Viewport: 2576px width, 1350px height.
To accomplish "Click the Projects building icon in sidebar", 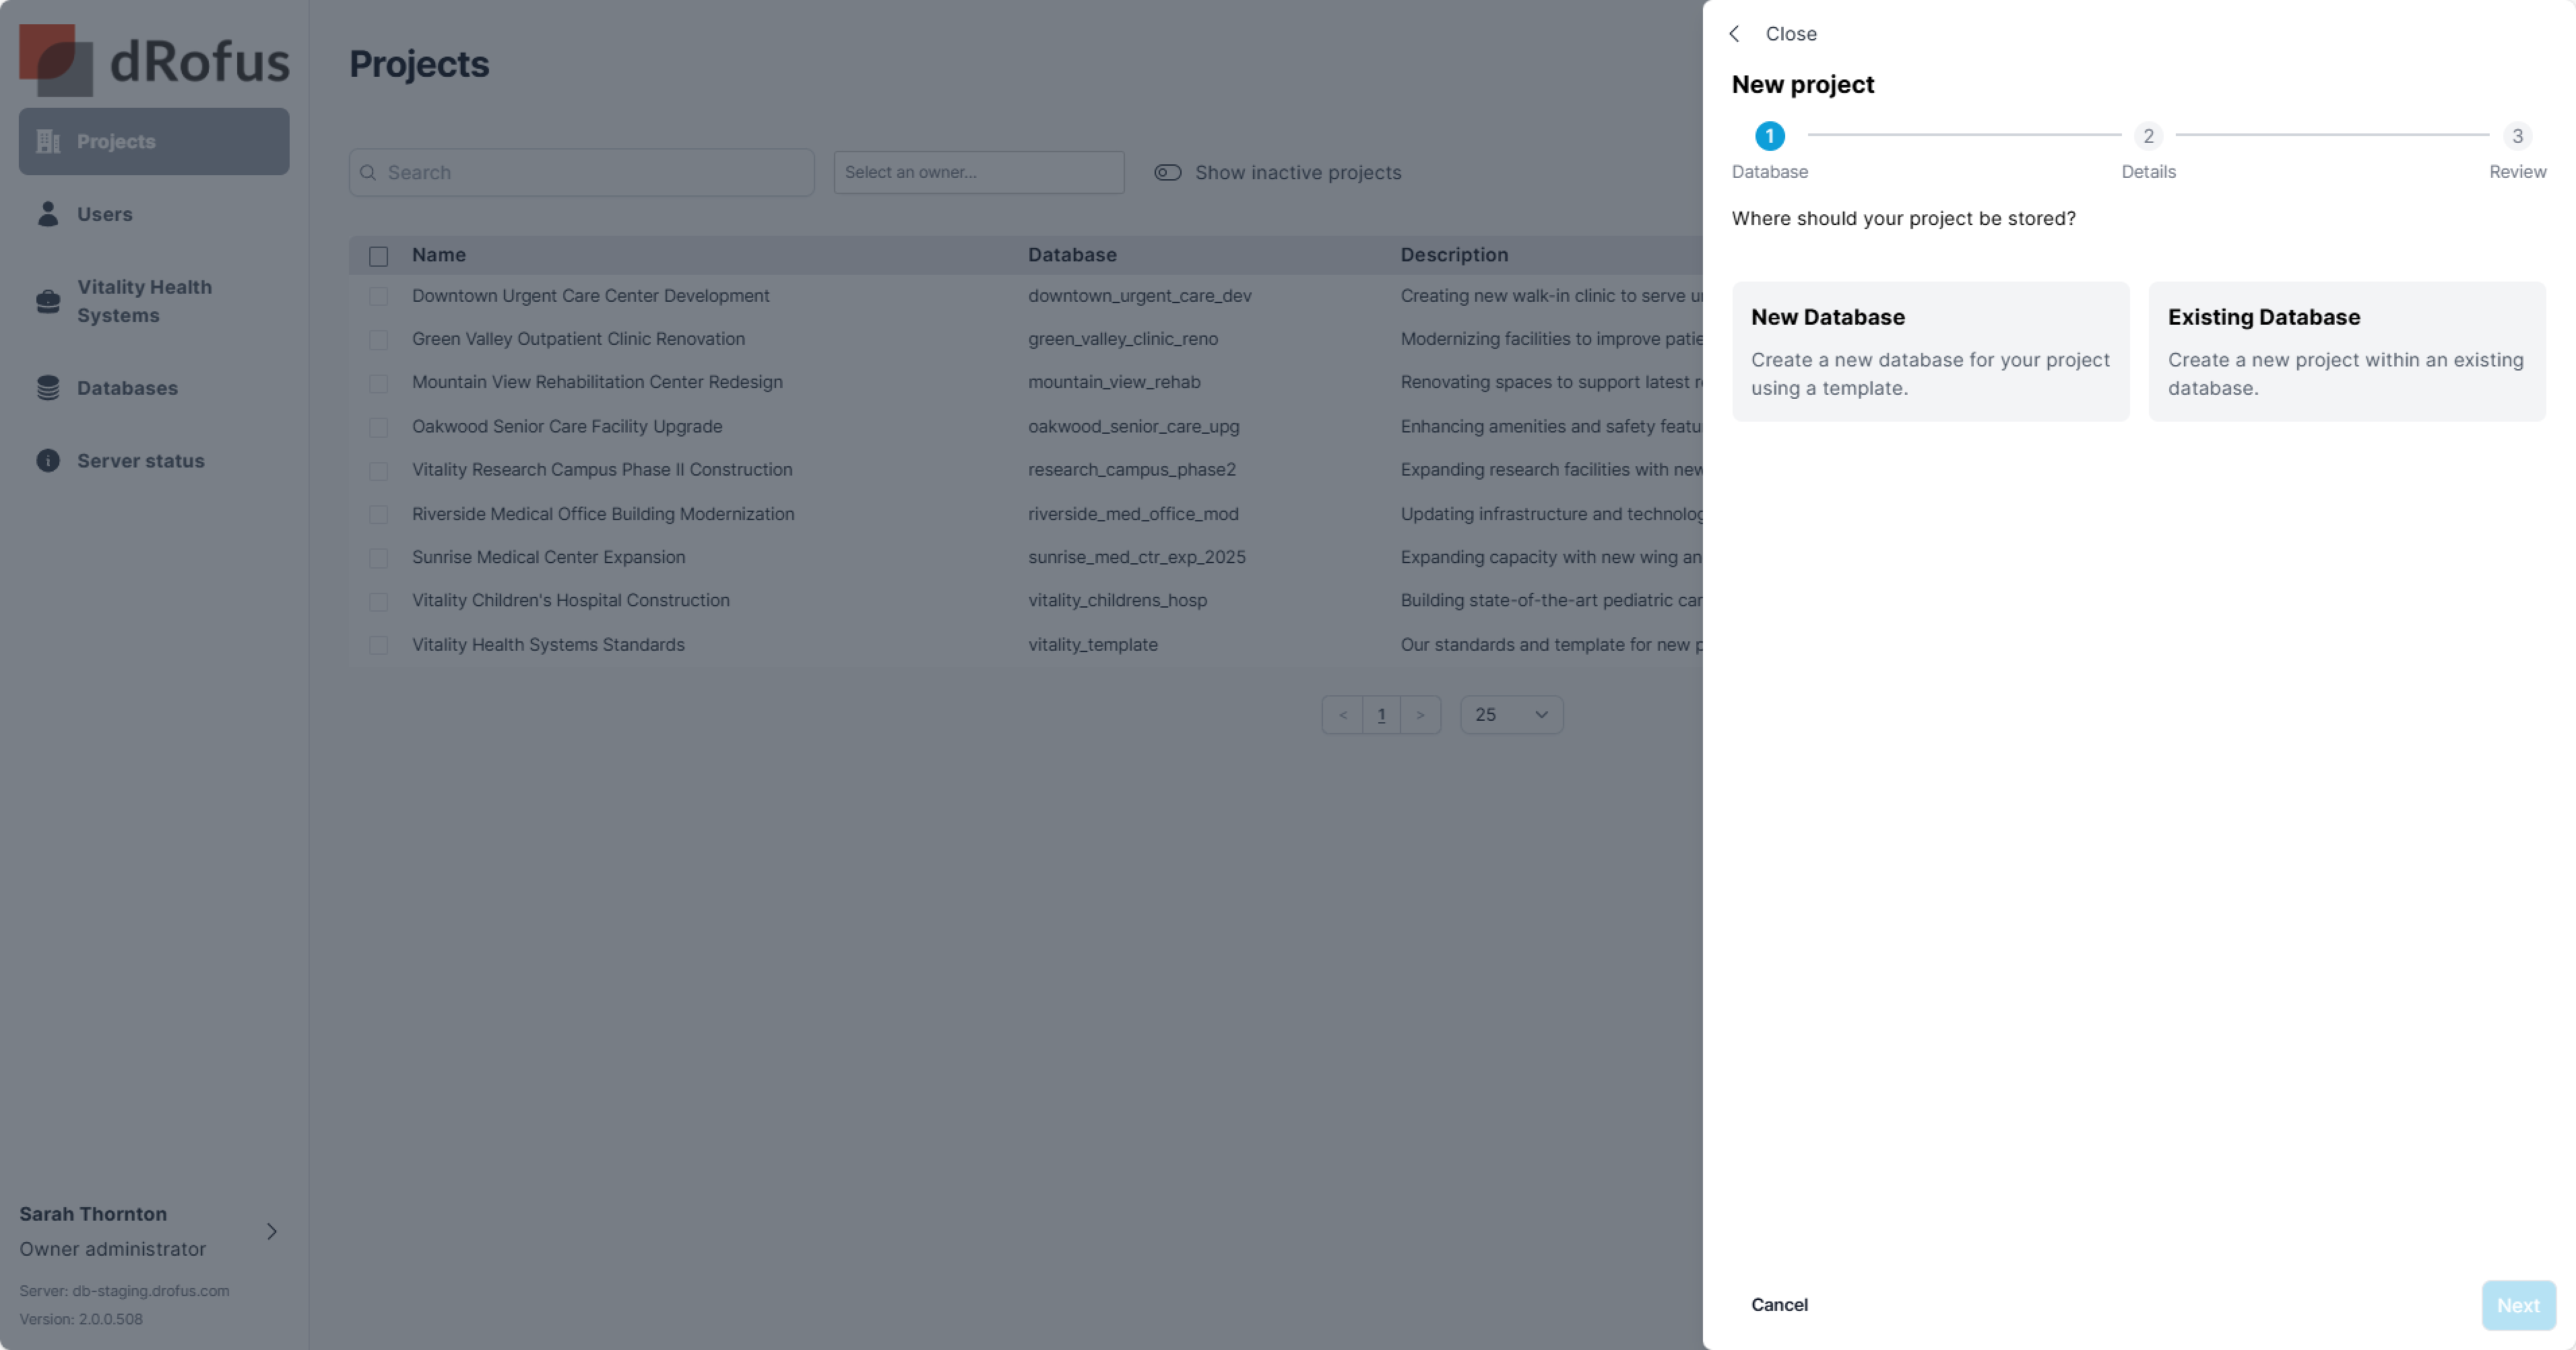I will 48,141.
